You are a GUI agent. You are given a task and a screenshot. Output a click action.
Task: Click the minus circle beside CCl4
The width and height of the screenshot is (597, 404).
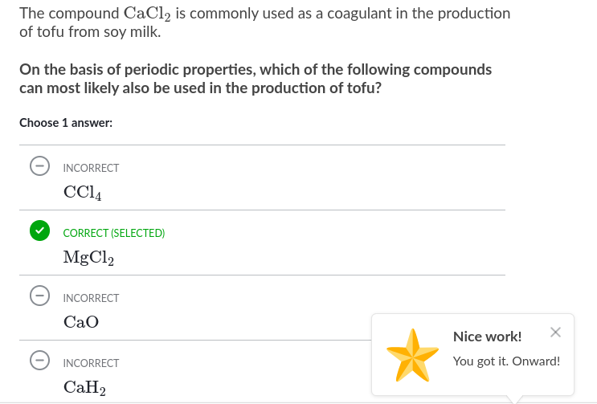click(x=39, y=166)
